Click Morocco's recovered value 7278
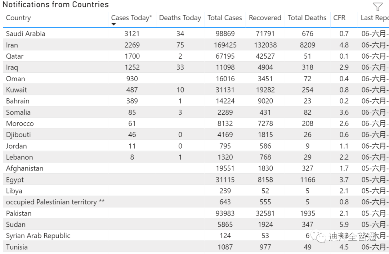The height and width of the screenshot is (254, 389). click(x=265, y=124)
